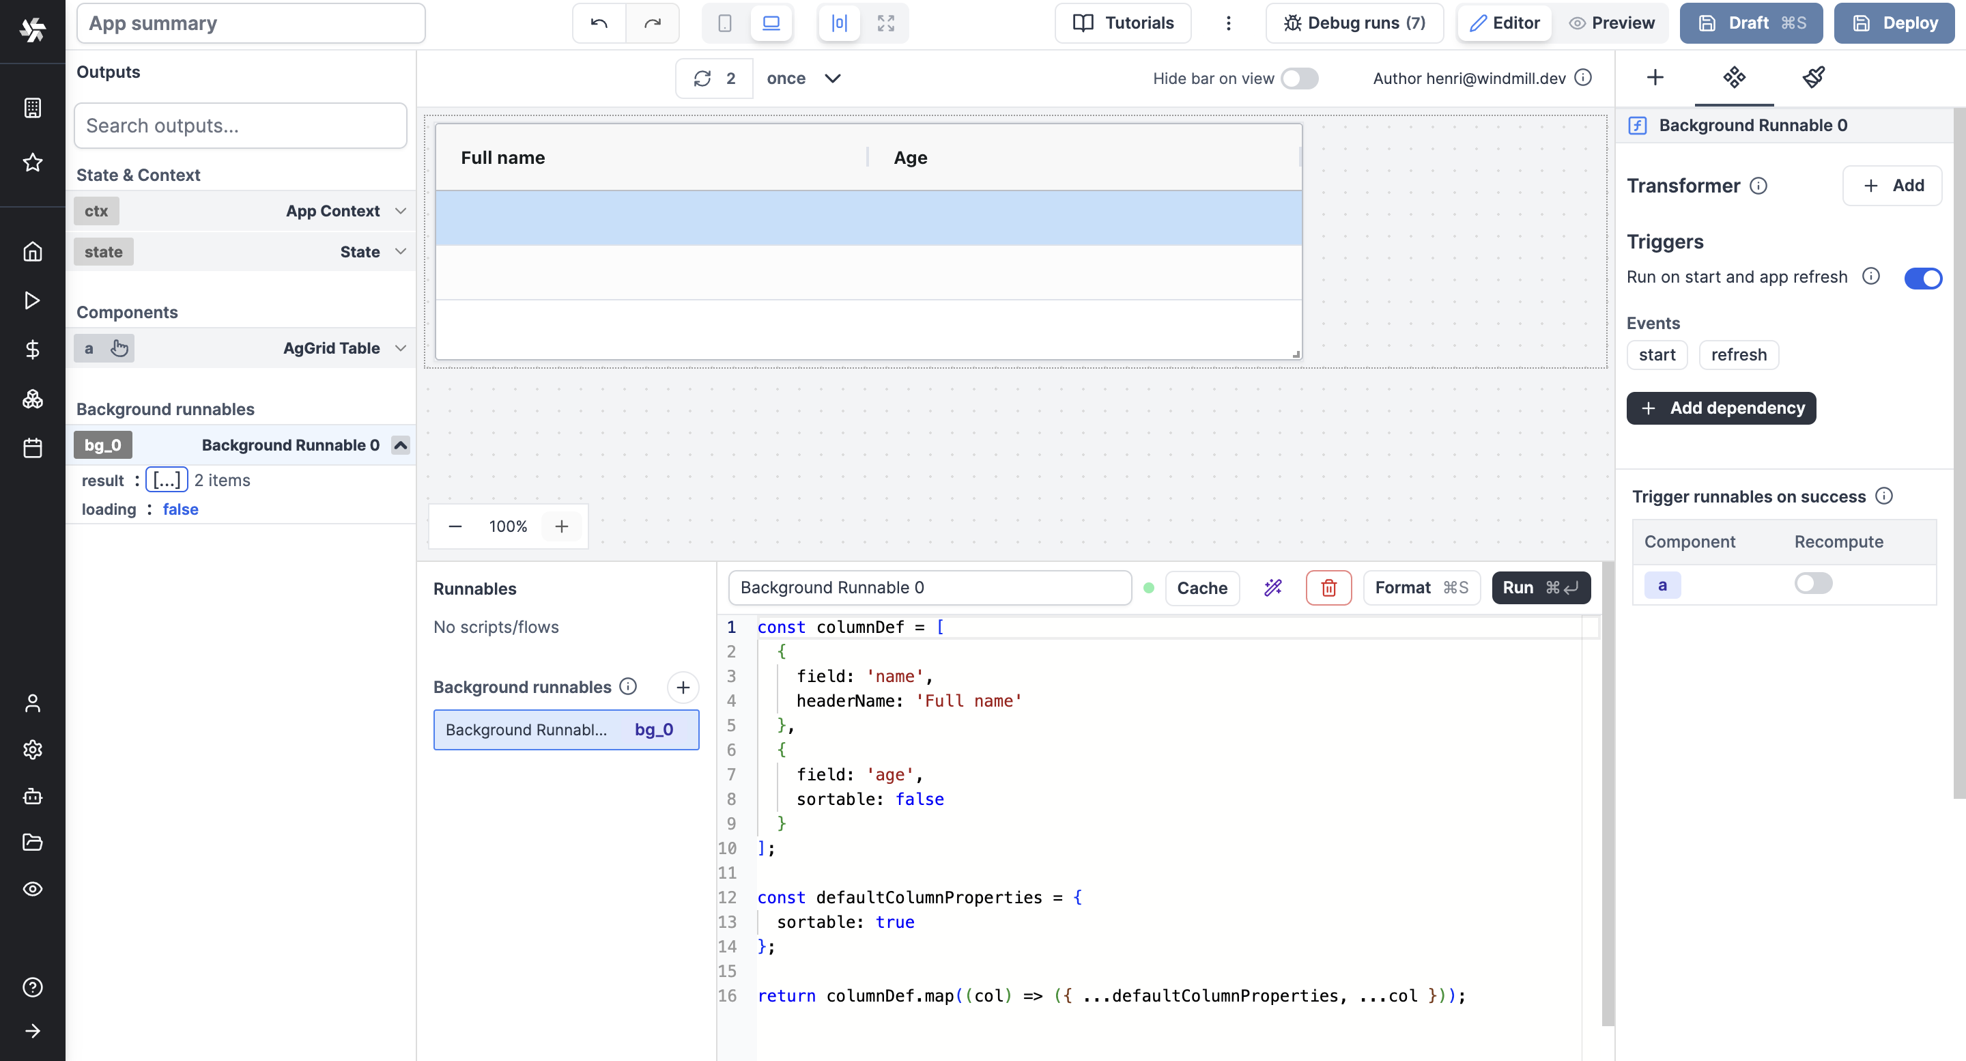Collapse Background Runnable 0 in Outputs panel
The width and height of the screenshot is (1966, 1061).
(x=400, y=445)
